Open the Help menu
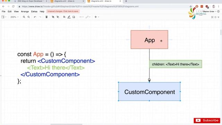The image size is (222, 125). (x=42, y=11)
